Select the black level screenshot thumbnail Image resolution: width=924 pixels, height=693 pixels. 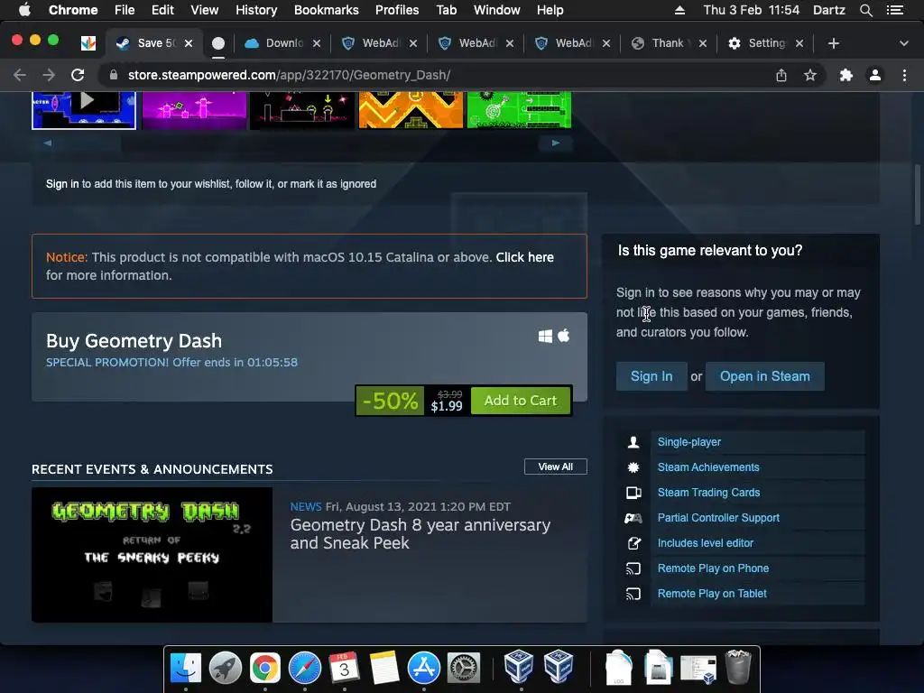coord(301,109)
